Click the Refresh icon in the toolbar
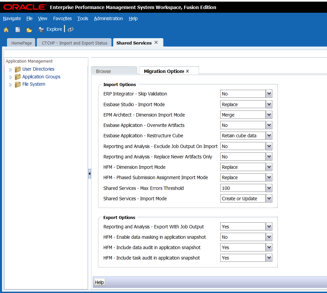The height and width of the screenshot is (293, 327). click(70, 29)
